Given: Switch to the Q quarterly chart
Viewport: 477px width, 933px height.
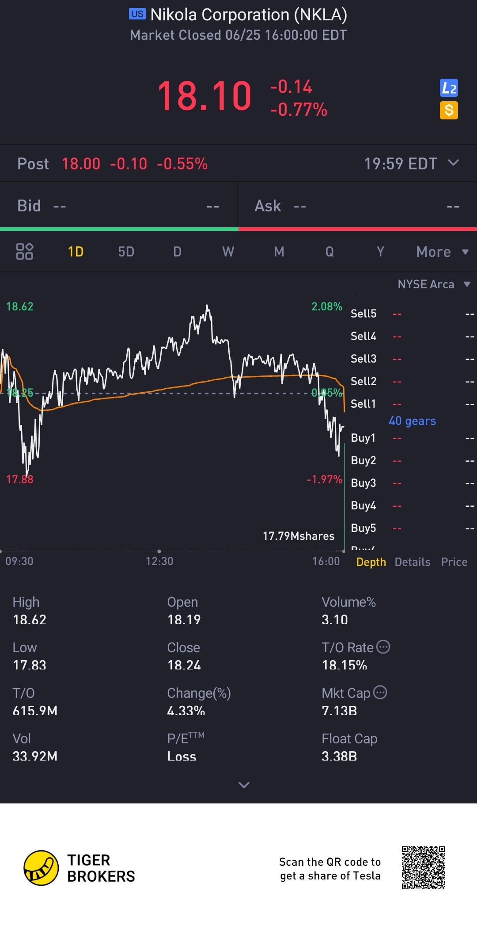Looking at the screenshot, I should (329, 252).
